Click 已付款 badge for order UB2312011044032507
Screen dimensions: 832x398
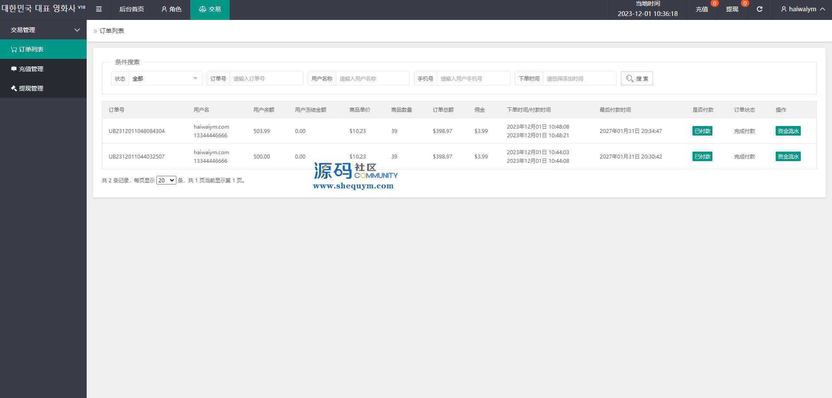(x=702, y=156)
